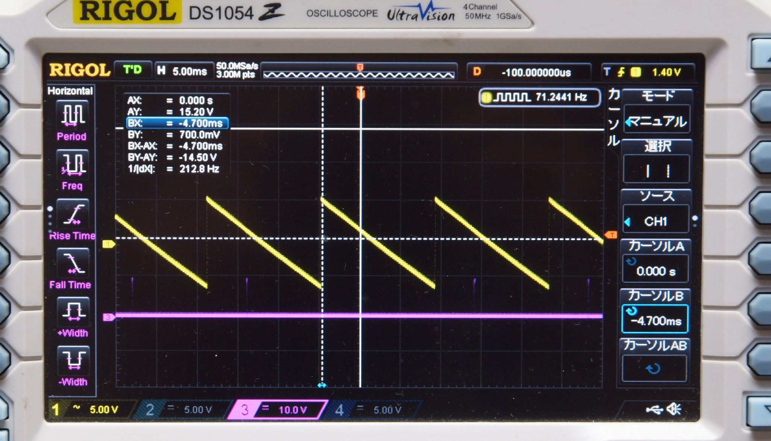771x441 pixels.
Task: Click the USB connection status icon
Action: (654, 409)
